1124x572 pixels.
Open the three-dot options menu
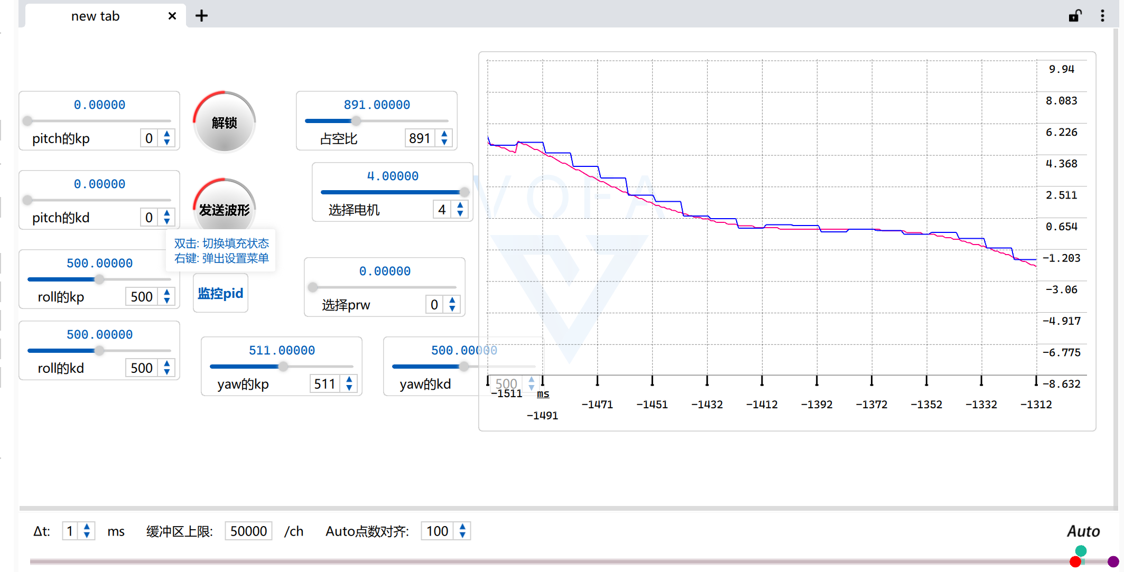(1102, 16)
